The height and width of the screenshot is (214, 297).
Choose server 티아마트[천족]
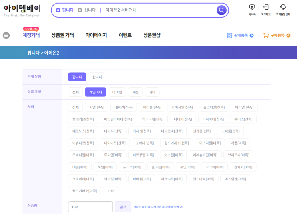[115, 143]
